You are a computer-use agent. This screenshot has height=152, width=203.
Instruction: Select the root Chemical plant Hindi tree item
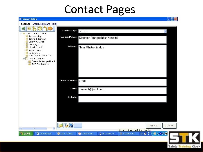(36, 33)
